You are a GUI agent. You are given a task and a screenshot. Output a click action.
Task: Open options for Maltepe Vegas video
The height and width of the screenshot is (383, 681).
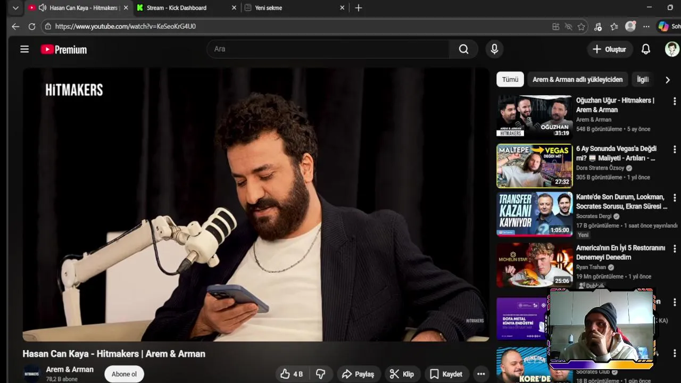pyautogui.click(x=675, y=149)
